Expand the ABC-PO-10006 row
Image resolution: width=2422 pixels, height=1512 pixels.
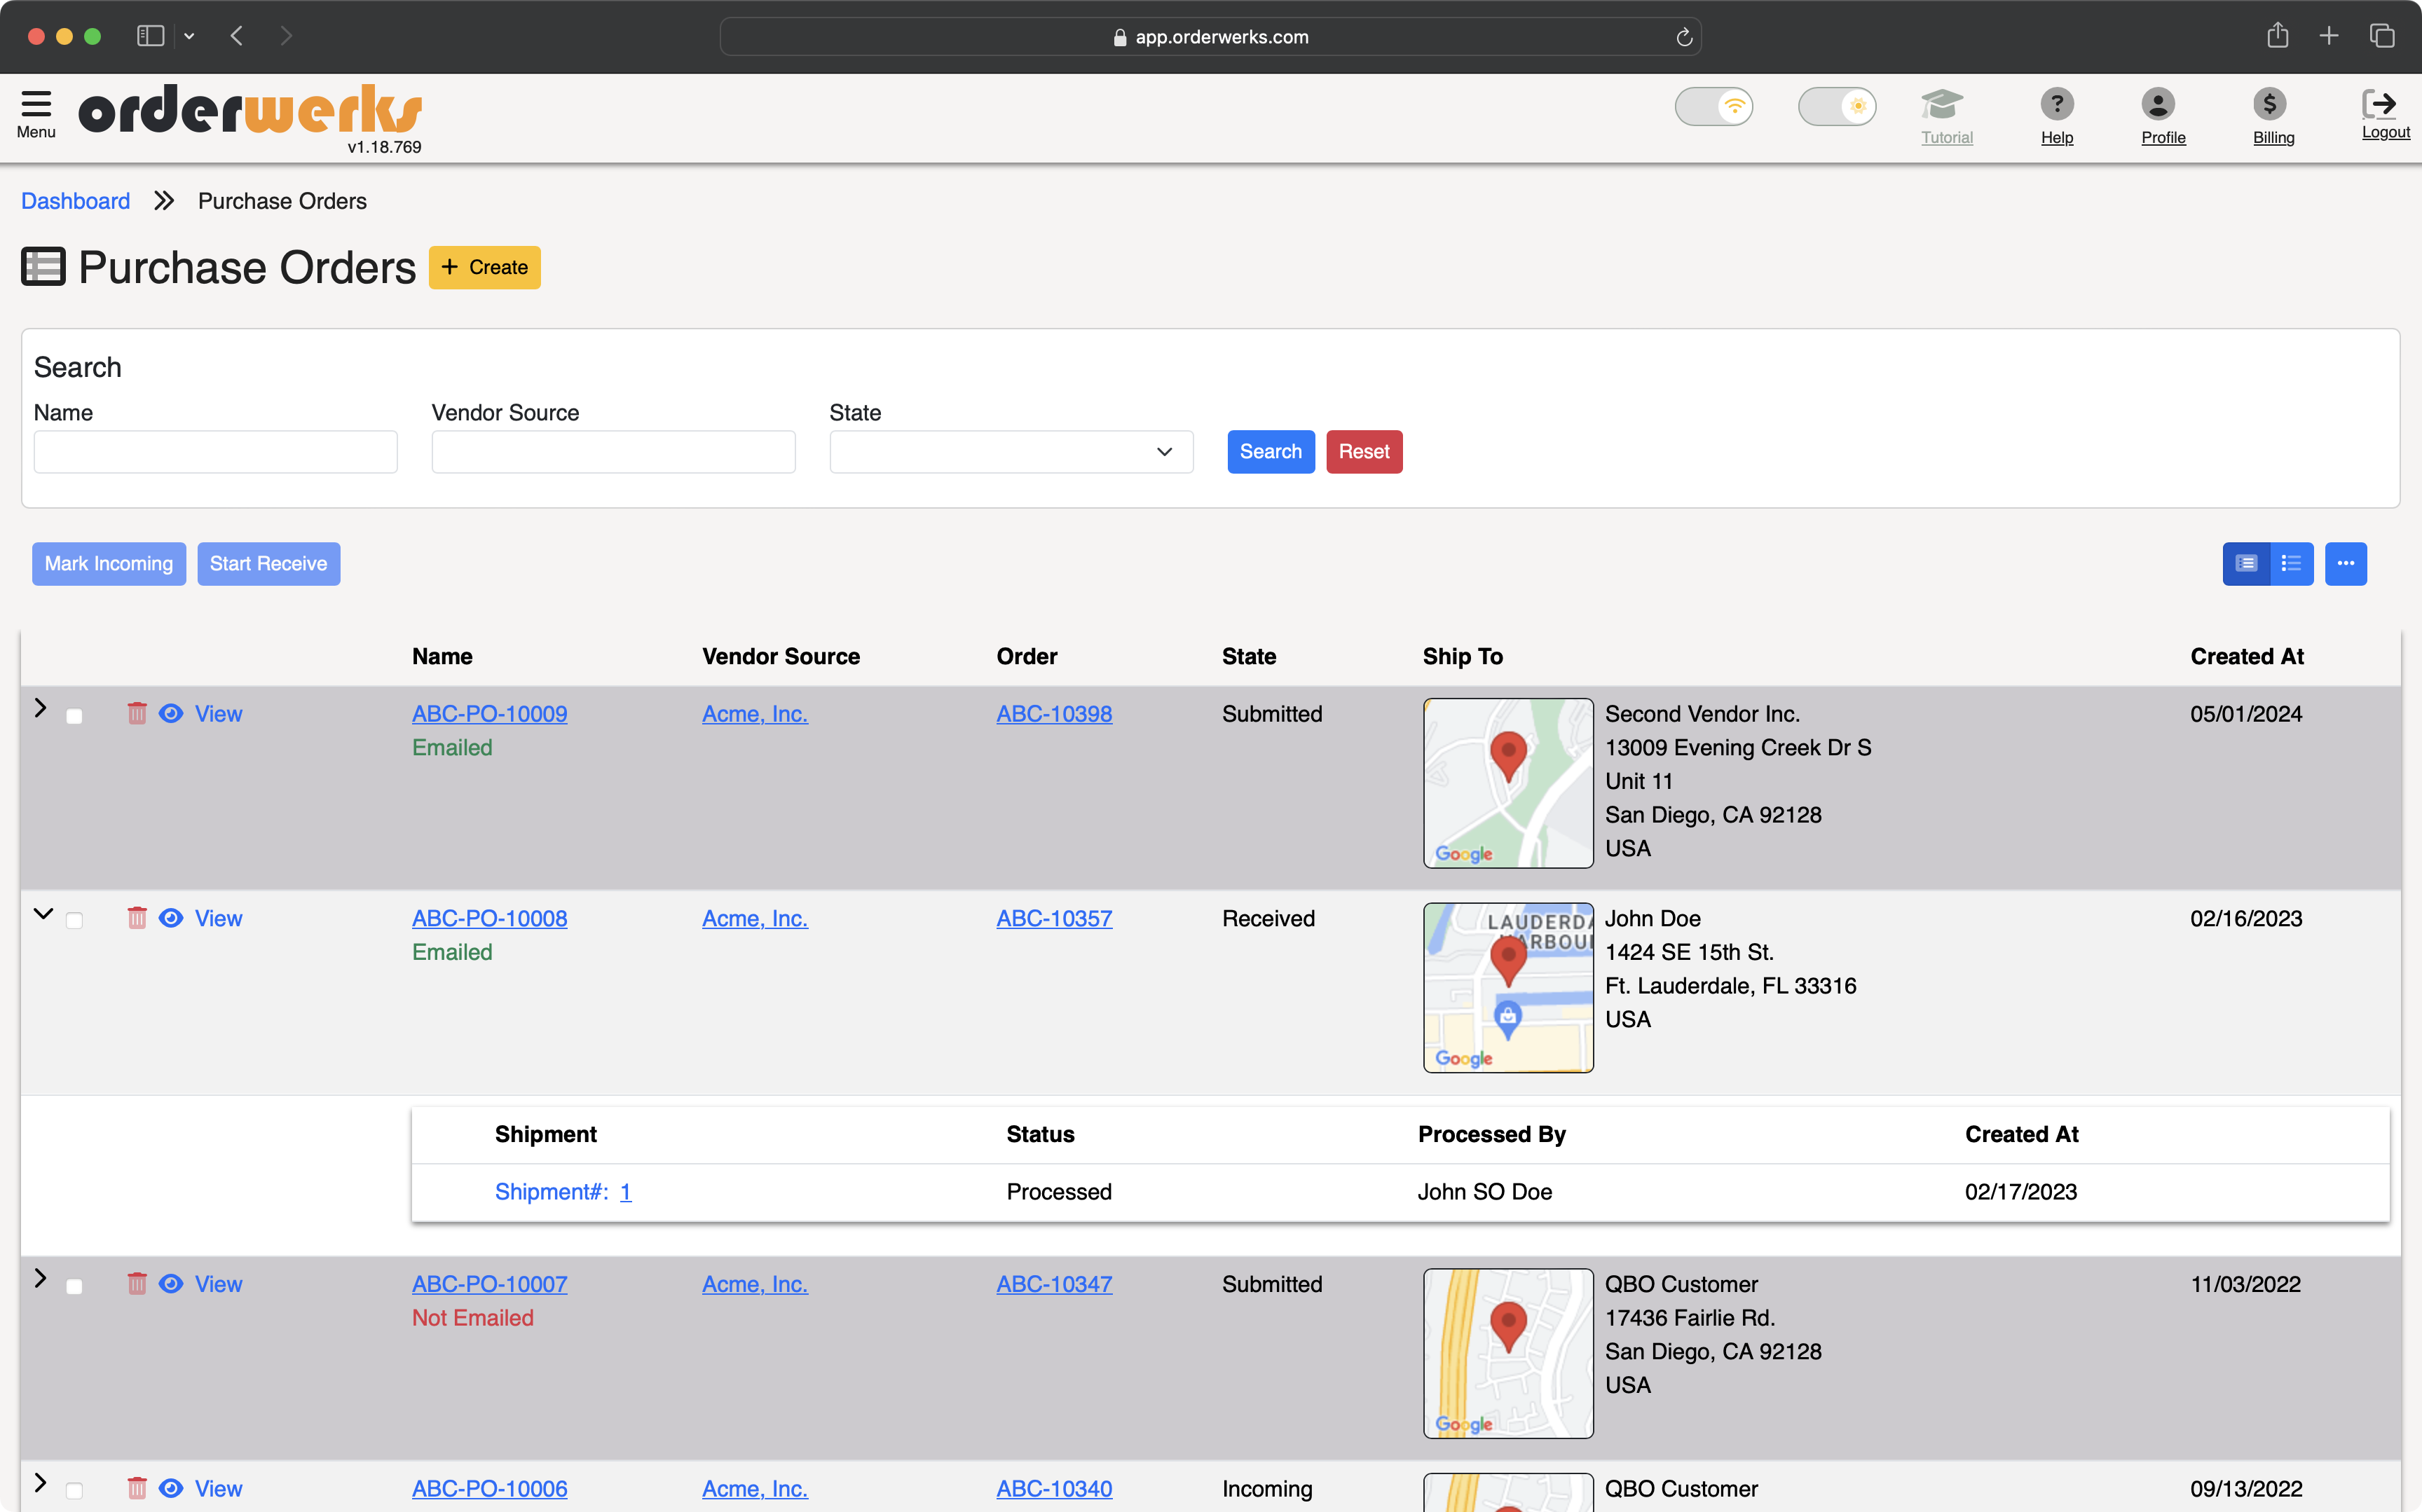(41, 1482)
